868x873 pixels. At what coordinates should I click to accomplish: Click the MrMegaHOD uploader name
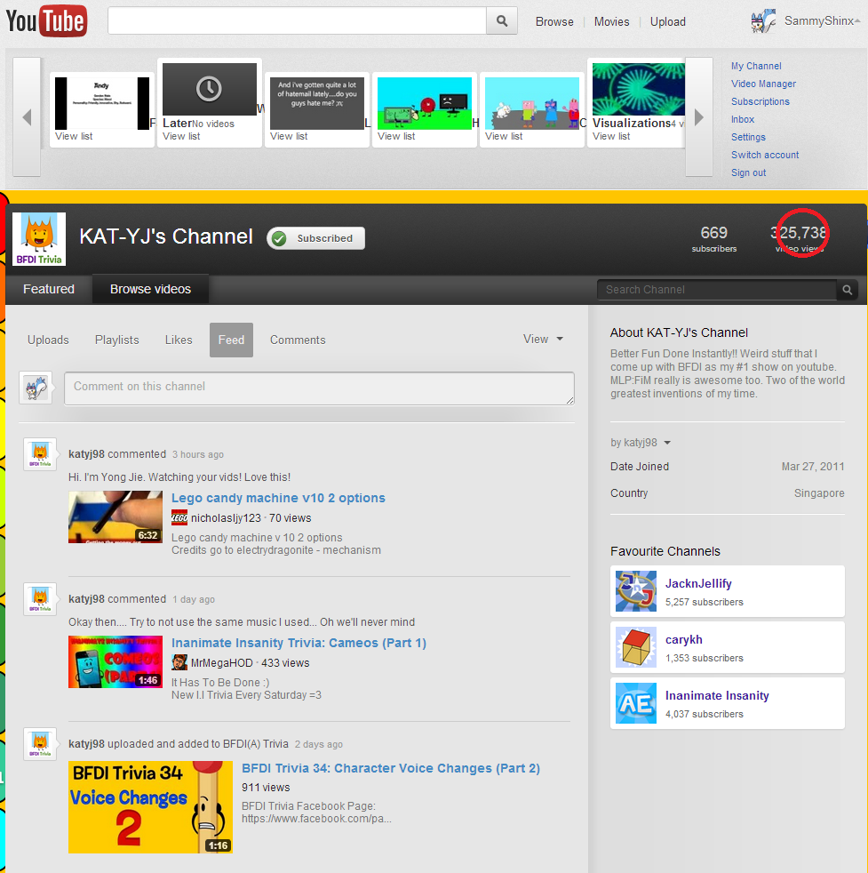pyautogui.click(x=222, y=662)
